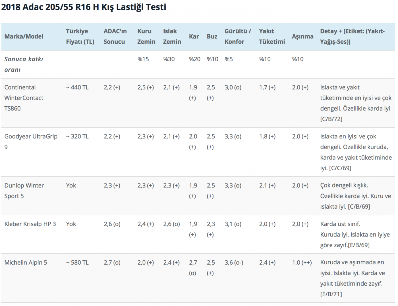Screen dimensions: 398x306
Task: Click the '2018 Adac 205/55 R16 H Kış Lastiği Testi' heading
Action: [x=84, y=7]
